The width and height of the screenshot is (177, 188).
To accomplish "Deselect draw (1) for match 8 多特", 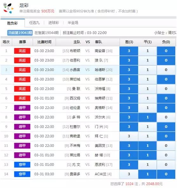I will 147,117.
